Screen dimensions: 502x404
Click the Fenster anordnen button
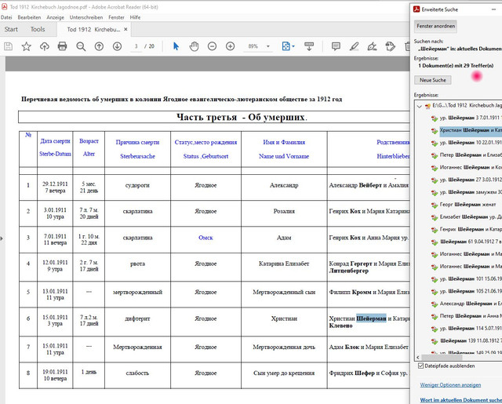click(435, 26)
